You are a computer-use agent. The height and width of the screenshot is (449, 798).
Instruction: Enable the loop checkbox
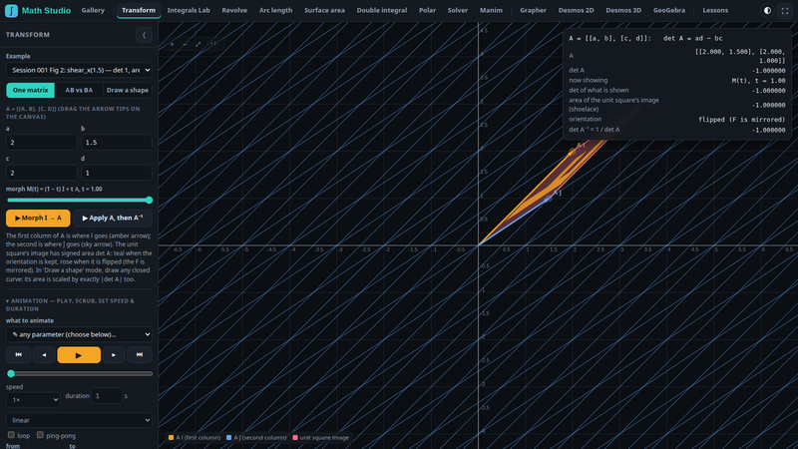11,435
